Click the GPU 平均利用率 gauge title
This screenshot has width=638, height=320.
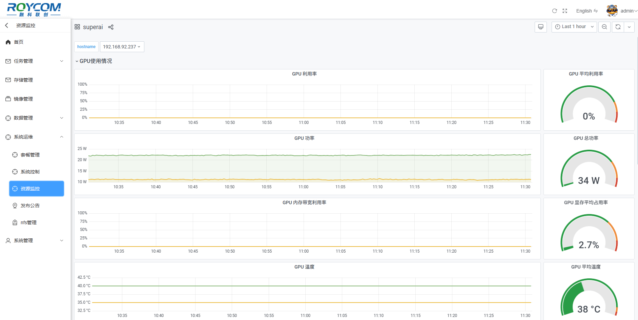click(x=586, y=74)
